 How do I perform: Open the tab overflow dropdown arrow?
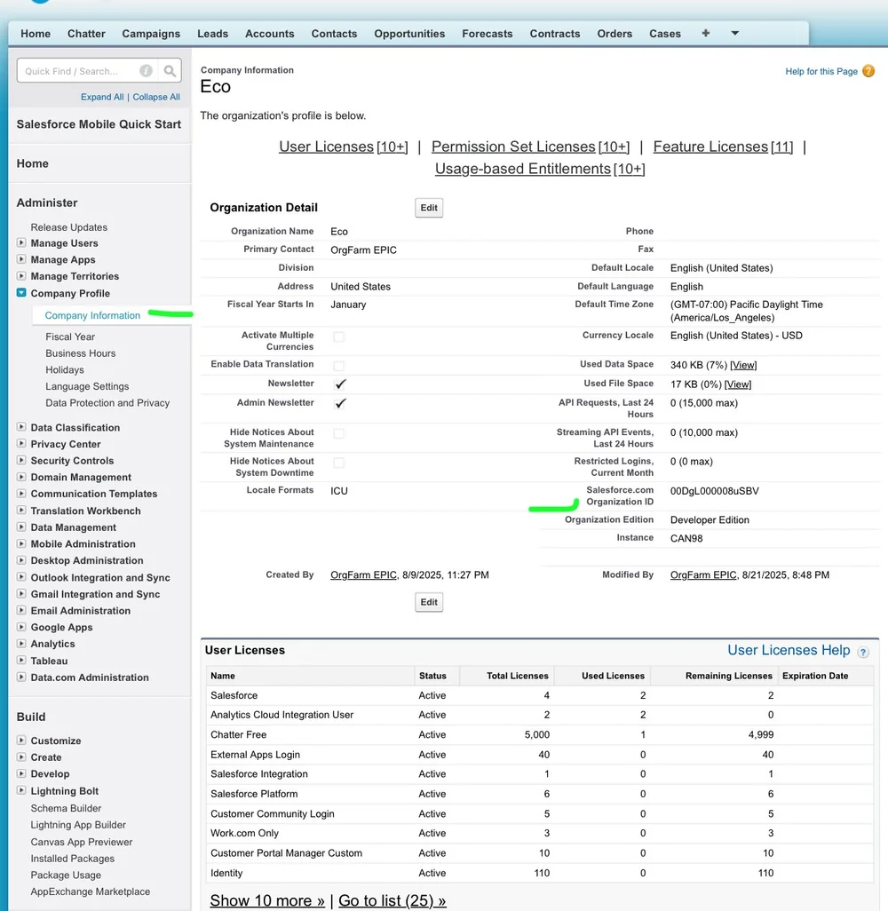click(734, 33)
